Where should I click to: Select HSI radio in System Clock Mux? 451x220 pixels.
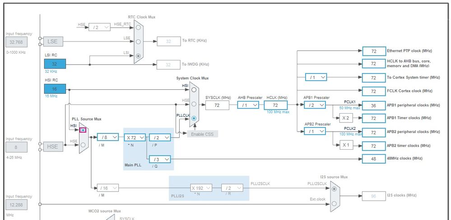click(194, 90)
